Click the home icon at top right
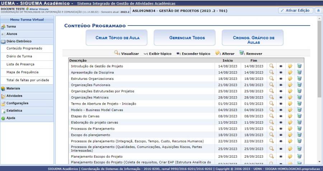 [x=318, y=10]
